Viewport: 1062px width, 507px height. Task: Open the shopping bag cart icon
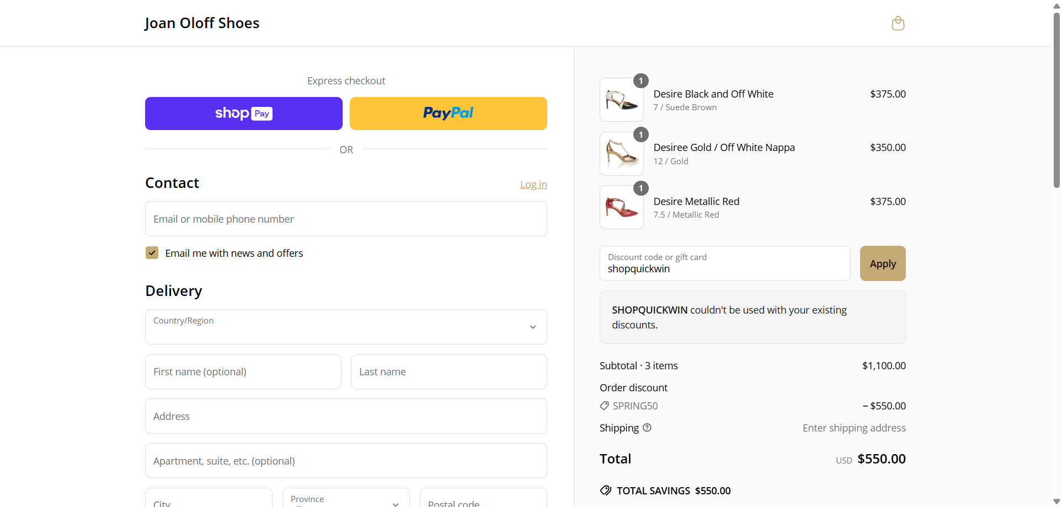click(898, 23)
